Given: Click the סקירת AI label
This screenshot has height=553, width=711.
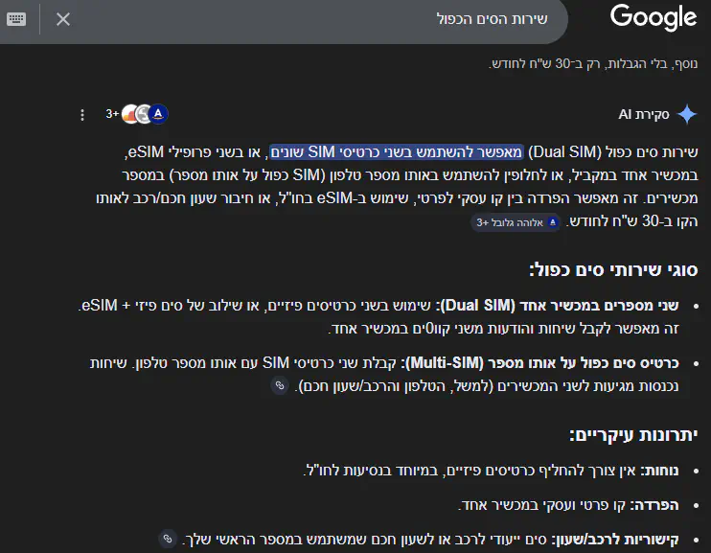Looking at the screenshot, I should 644,115.
